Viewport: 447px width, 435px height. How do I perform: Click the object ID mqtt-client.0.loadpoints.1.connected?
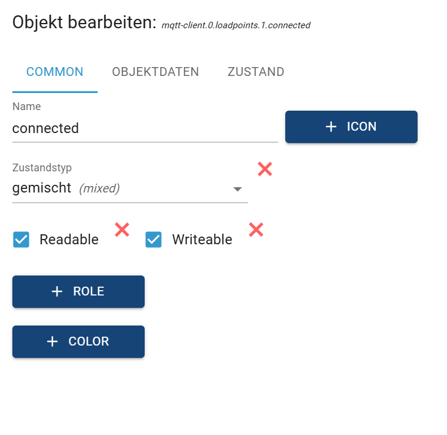pos(236,25)
